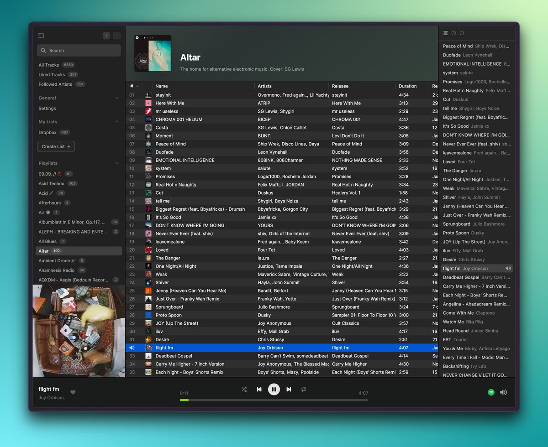The height and width of the screenshot is (447, 548).
Task: Collapse the Playlists section chevron
Action: click(117, 163)
